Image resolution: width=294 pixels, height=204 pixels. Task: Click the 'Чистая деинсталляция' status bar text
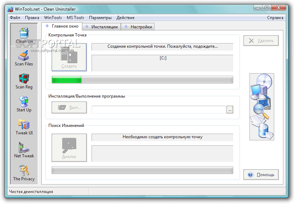(31, 192)
